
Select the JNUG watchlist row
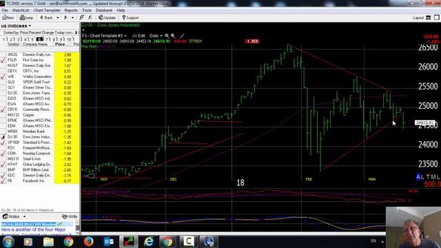40,54
